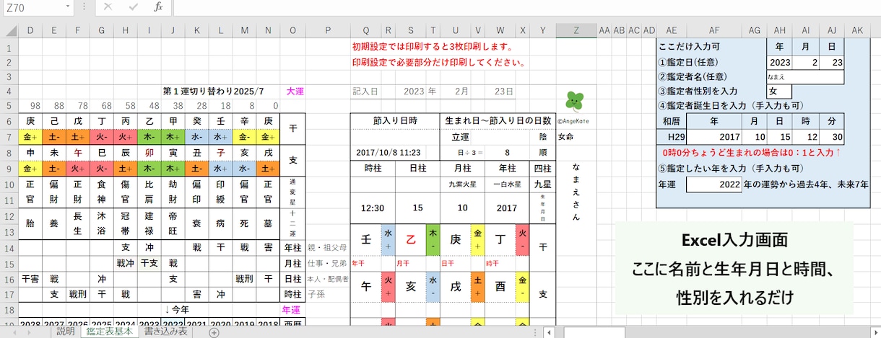Image resolution: width=881 pixels, height=338 pixels.
Task: Click the 鑑定日 day cell showing 23
Action: point(831,62)
